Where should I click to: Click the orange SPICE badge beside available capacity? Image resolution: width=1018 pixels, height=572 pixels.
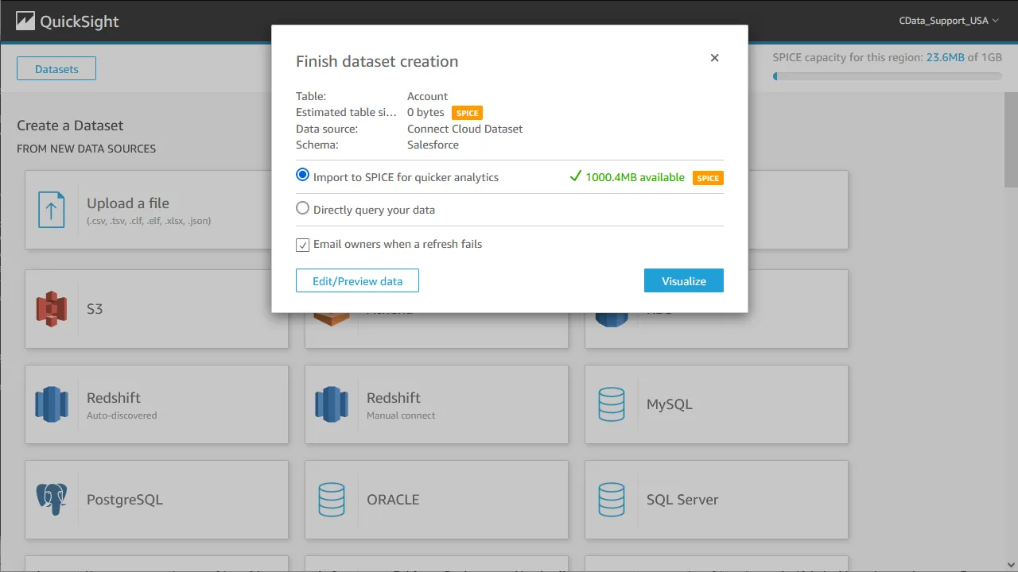[707, 177]
